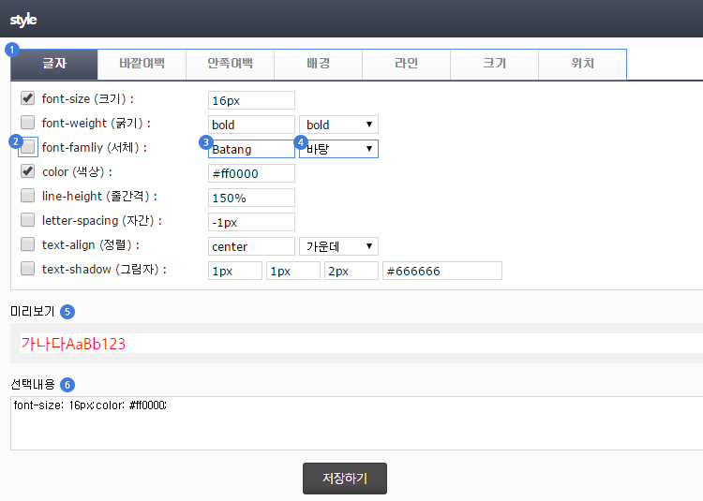Enable the font-family checkbox
Image resolution: width=703 pixels, height=501 pixels.
28,147
